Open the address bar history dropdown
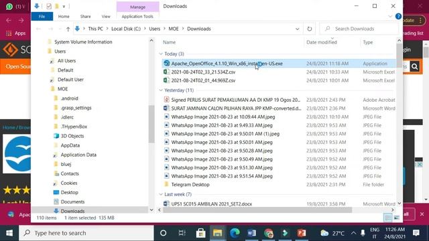Screen dimensions: 429x241 (x=297, y=29)
